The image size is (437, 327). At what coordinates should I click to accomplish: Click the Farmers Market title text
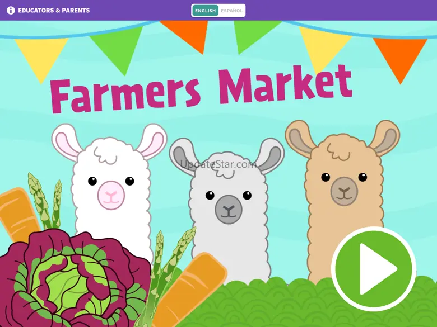201,89
